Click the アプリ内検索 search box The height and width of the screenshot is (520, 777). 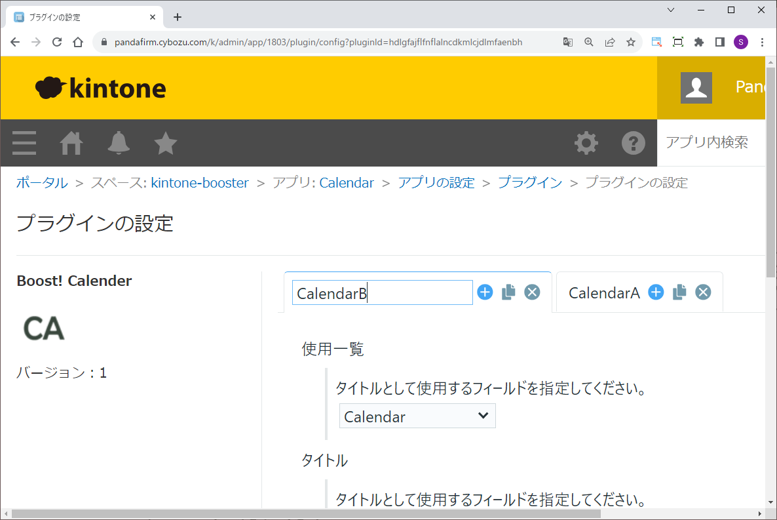[711, 143]
